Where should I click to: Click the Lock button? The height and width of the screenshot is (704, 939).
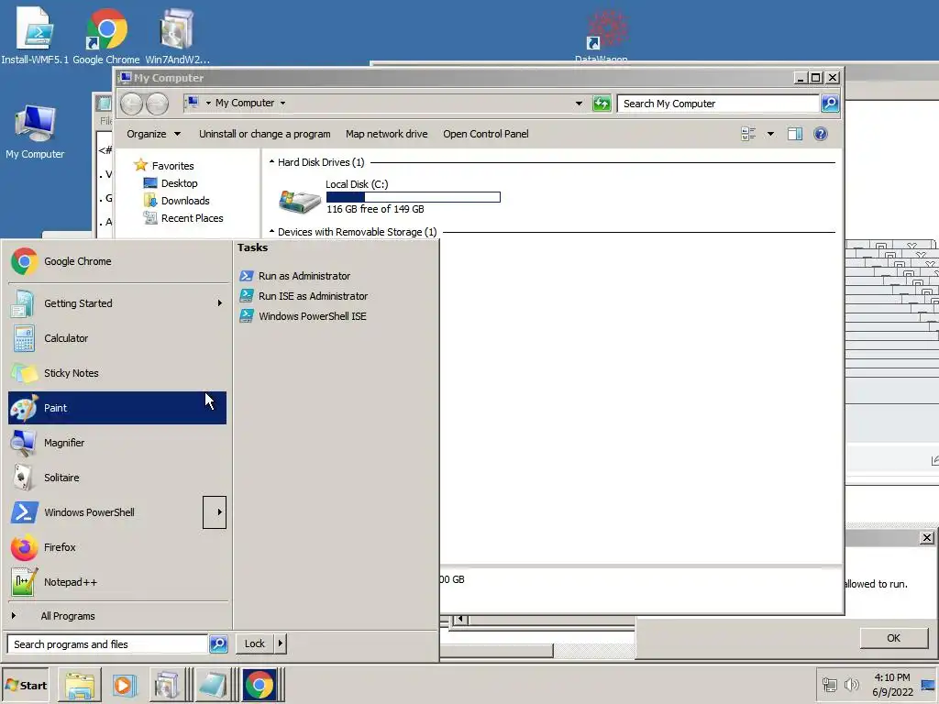[x=255, y=643]
